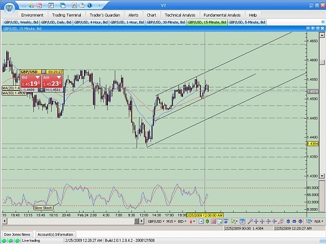326x244 pixels.
Task: Open the VT application logo menu
Action: click(9, 8)
